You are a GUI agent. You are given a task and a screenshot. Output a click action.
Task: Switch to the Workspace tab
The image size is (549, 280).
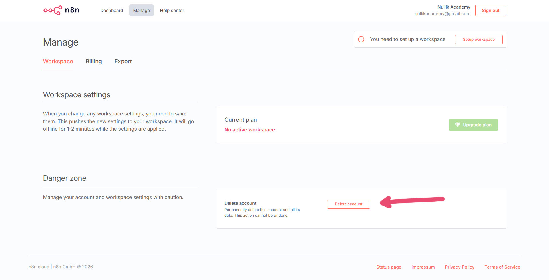(x=58, y=61)
